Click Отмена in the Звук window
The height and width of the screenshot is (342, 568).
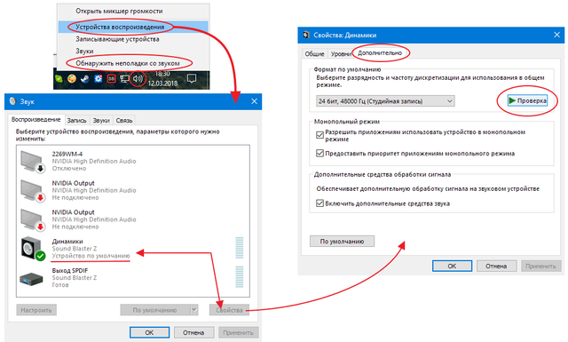pyautogui.click(x=193, y=332)
